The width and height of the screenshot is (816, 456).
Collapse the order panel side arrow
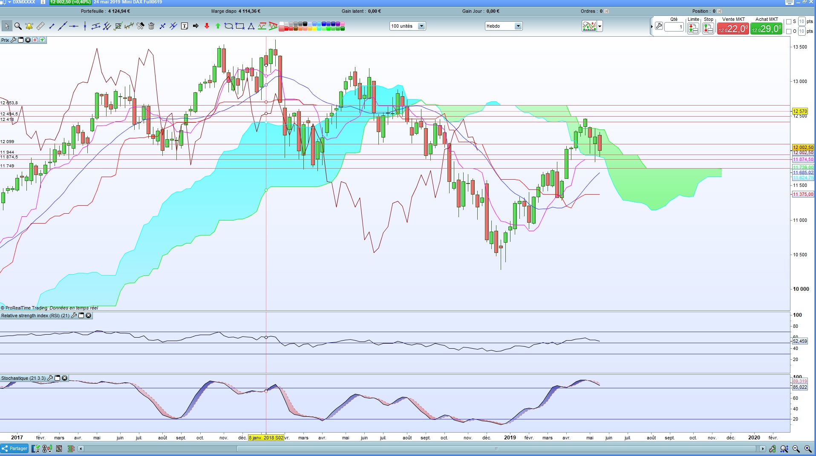point(652,26)
